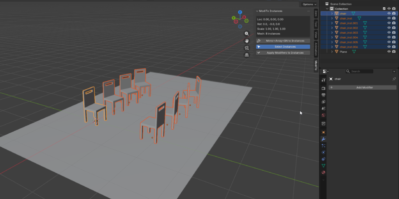Screen dimensions: 399x199
Task: Open the Modifiers wrench properties tab
Action: [x=323, y=139]
